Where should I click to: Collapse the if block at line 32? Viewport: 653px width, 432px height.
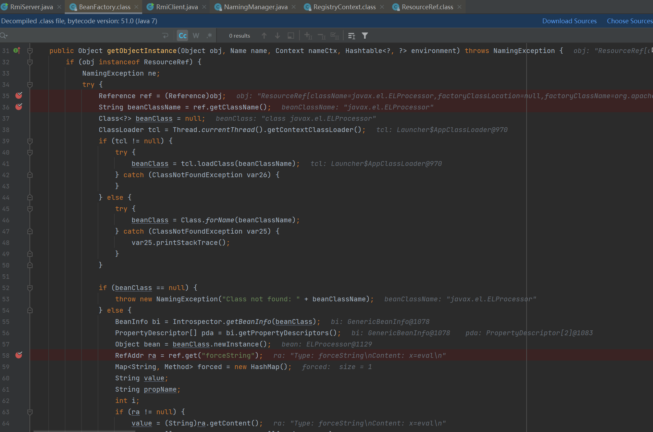coord(30,62)
